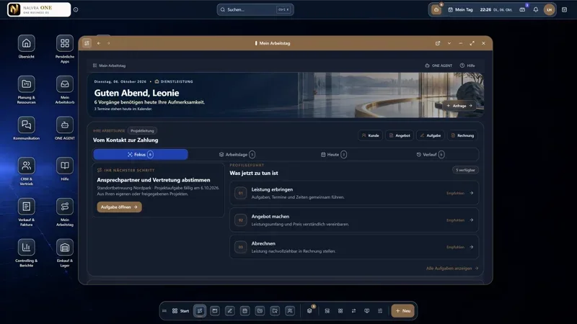The height and width of the screenshot is (324, 577).
Task: Open Hilfe link in window header
Action: point(467,66)
